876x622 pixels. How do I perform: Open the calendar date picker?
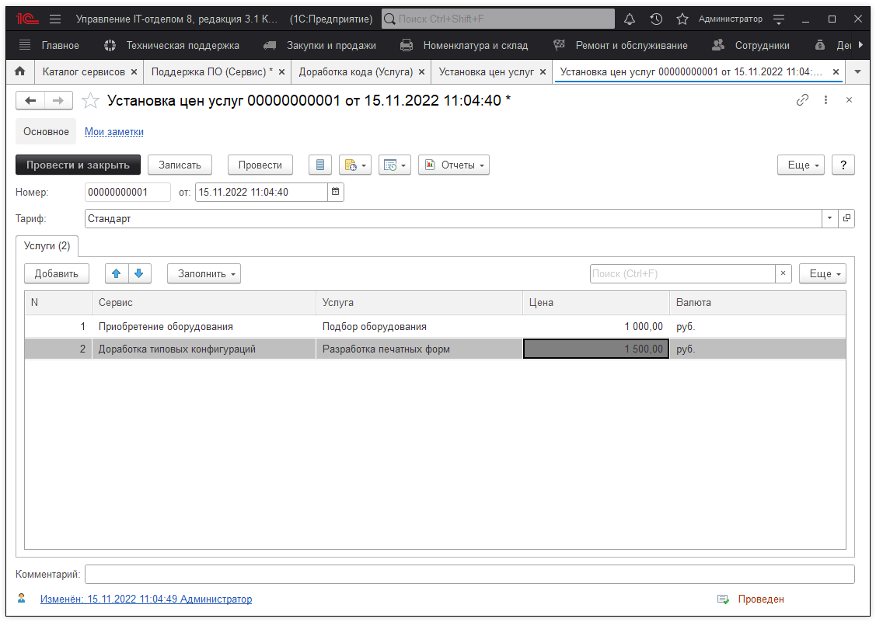(335, 192)
